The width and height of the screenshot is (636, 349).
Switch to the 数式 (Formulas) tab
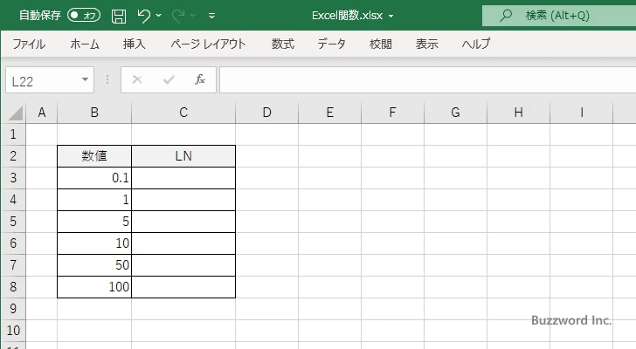tap(283, 44)
